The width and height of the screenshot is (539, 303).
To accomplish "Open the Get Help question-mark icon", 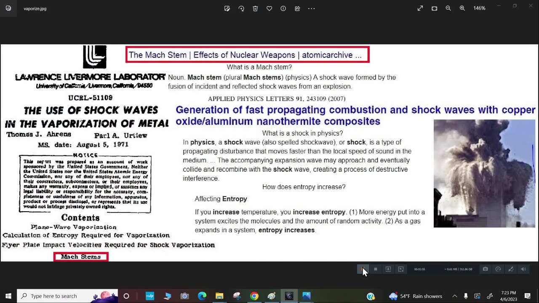I will 371,296.
